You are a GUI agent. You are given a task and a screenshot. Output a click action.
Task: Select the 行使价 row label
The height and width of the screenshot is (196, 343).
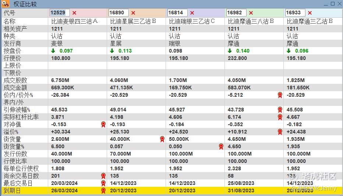[12, 58]
